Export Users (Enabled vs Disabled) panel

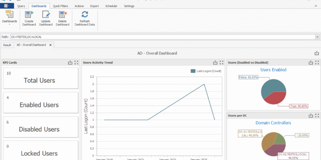311,63
